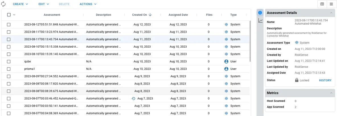The image size is (337, 116).
Task: Check the 2023-08-10T00:15:15.338 assessment row
Action: coord(9,47)
